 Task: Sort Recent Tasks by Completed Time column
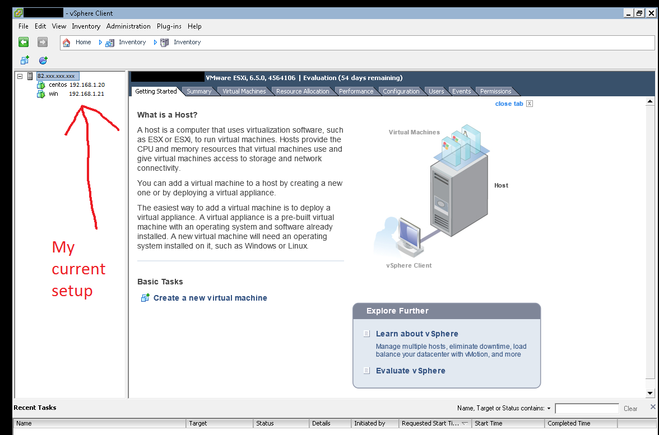tap(581, 423)
